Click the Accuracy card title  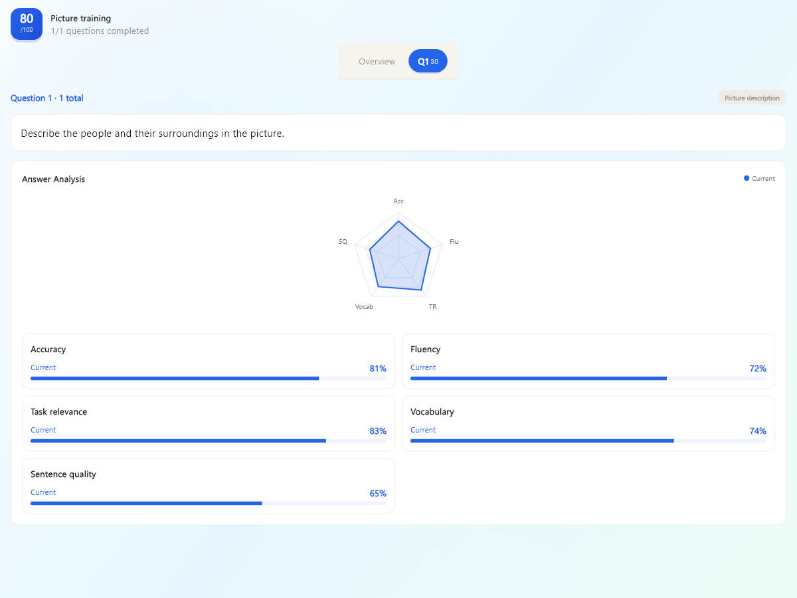pyautogui.click(x=48, y=349)
